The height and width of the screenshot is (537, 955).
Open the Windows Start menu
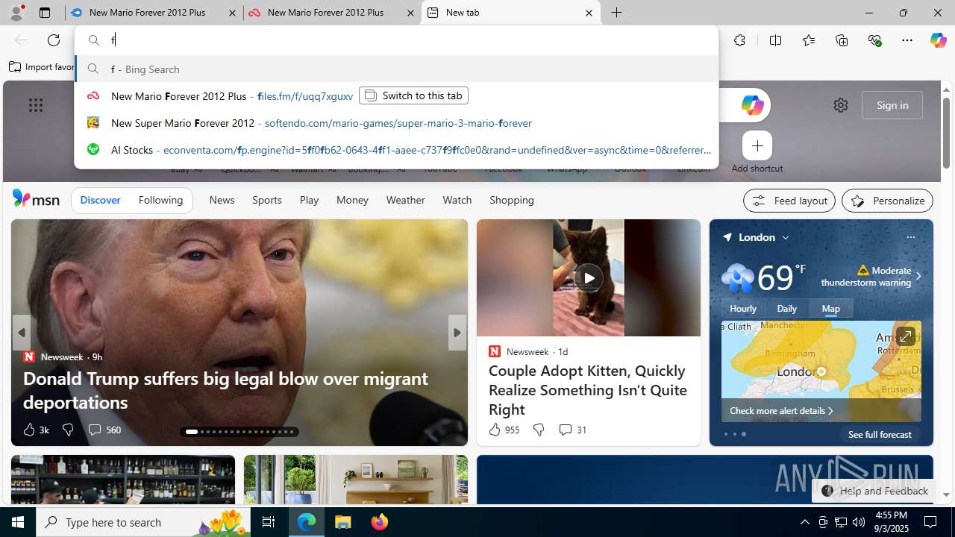pos(18,522)
